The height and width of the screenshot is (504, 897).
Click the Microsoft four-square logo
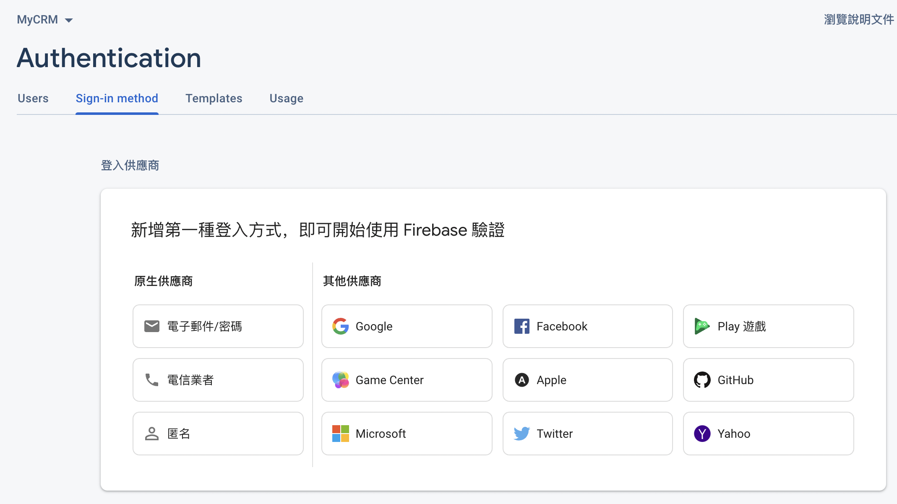tap(340, 434)
